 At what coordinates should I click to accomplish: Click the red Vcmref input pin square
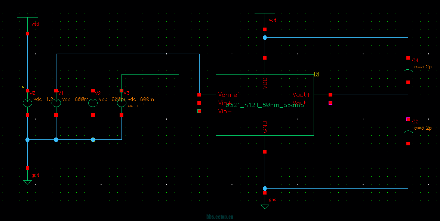click(x=199, y=95)
